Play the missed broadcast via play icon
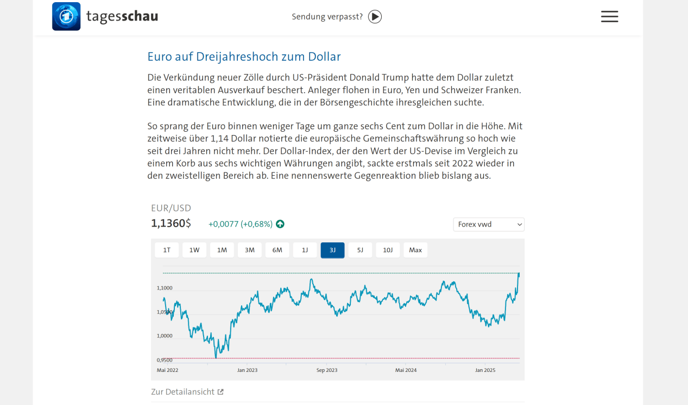This screenshot has width=688, height=405. coord(375,17)
